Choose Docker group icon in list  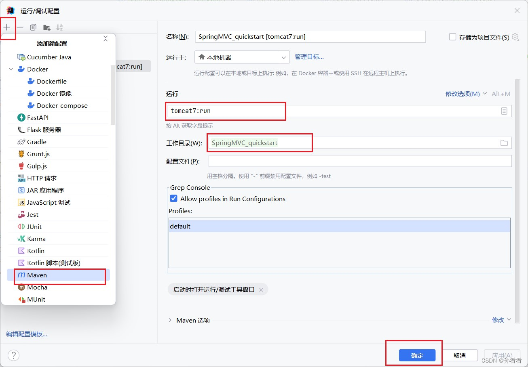pyautogui.click(x=21, y=69)
